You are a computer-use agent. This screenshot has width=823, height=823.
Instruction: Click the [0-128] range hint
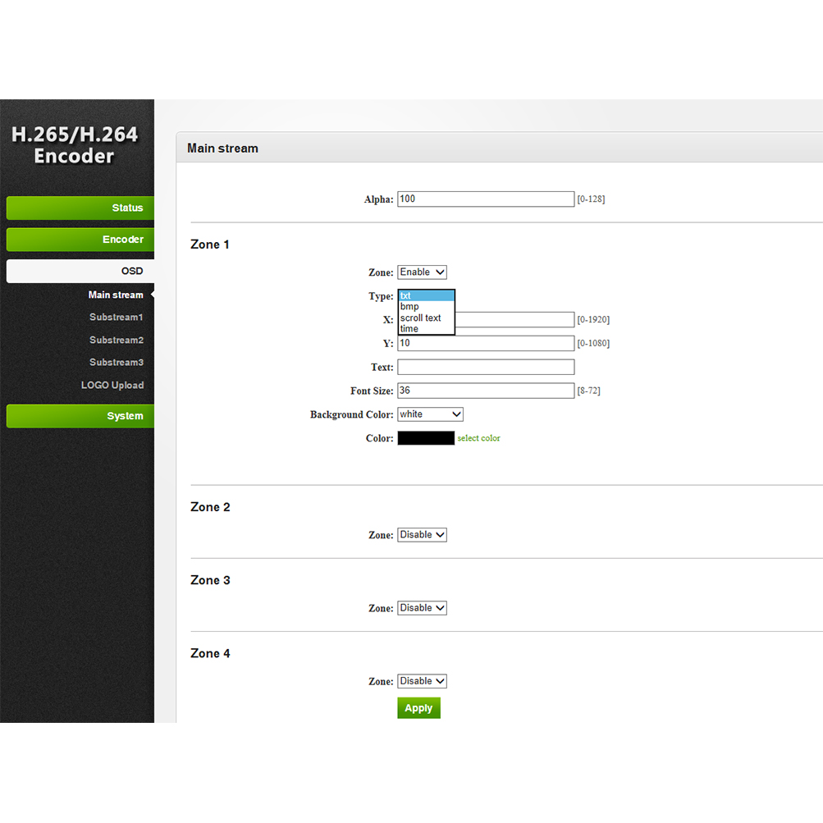pyautogui.click(x=591, y=199)
